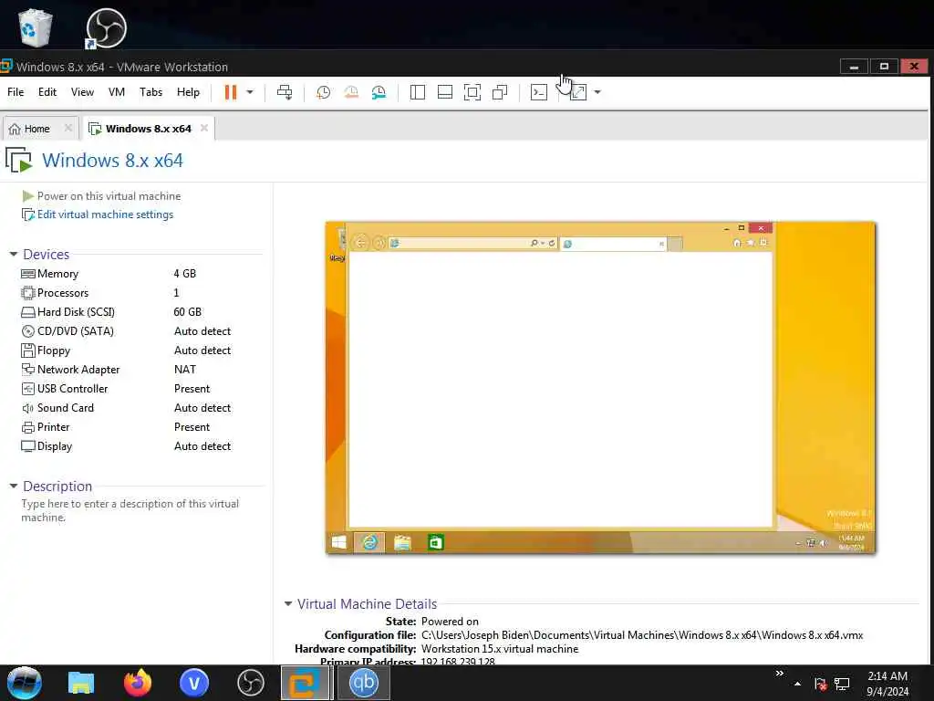
Task: Collapse Virtual Machine Details section
Action: pyautogui.click(x=288, y=604)
